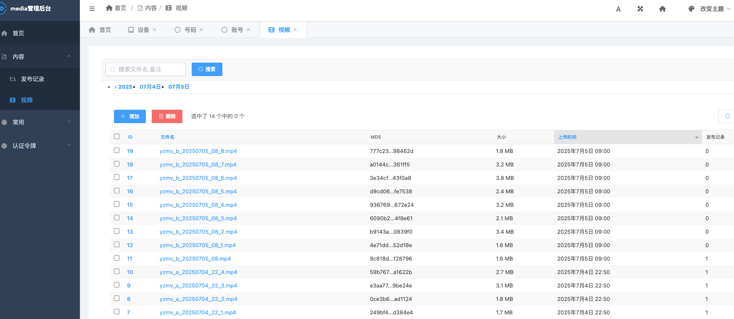Tick the select-all checkbox in table header

coord(117,137)
